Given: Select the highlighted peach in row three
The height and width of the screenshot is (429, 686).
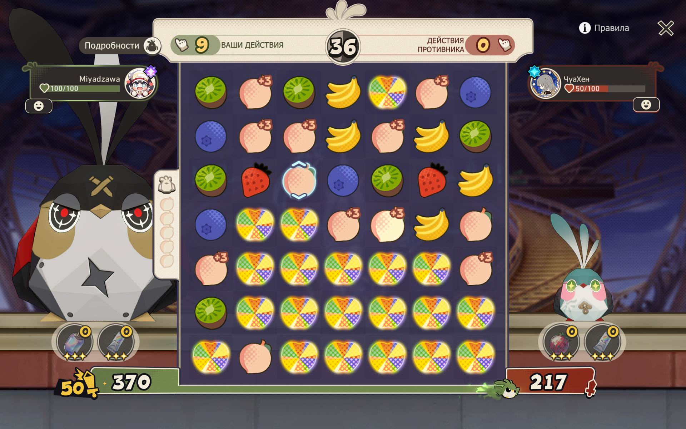Looking at the screenshot, I should (299, 181).
